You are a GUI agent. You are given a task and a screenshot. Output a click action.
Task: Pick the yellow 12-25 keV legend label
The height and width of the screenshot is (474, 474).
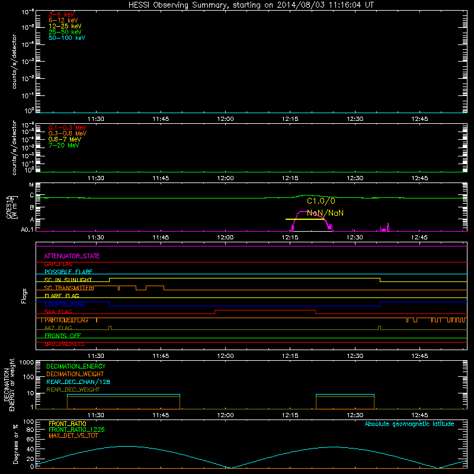(65, 26)
